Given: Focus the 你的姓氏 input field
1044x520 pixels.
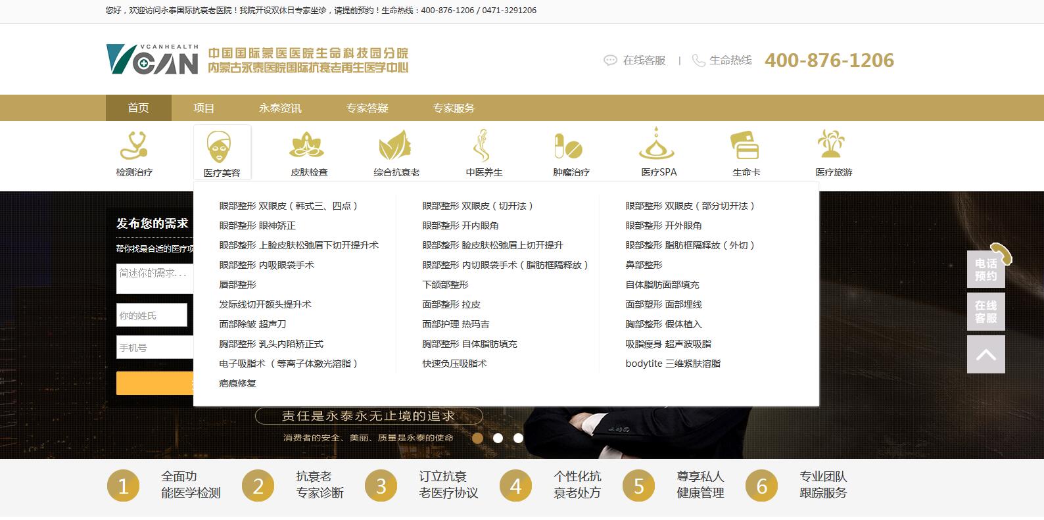Looking at the screenshot, I should (152, 316).
